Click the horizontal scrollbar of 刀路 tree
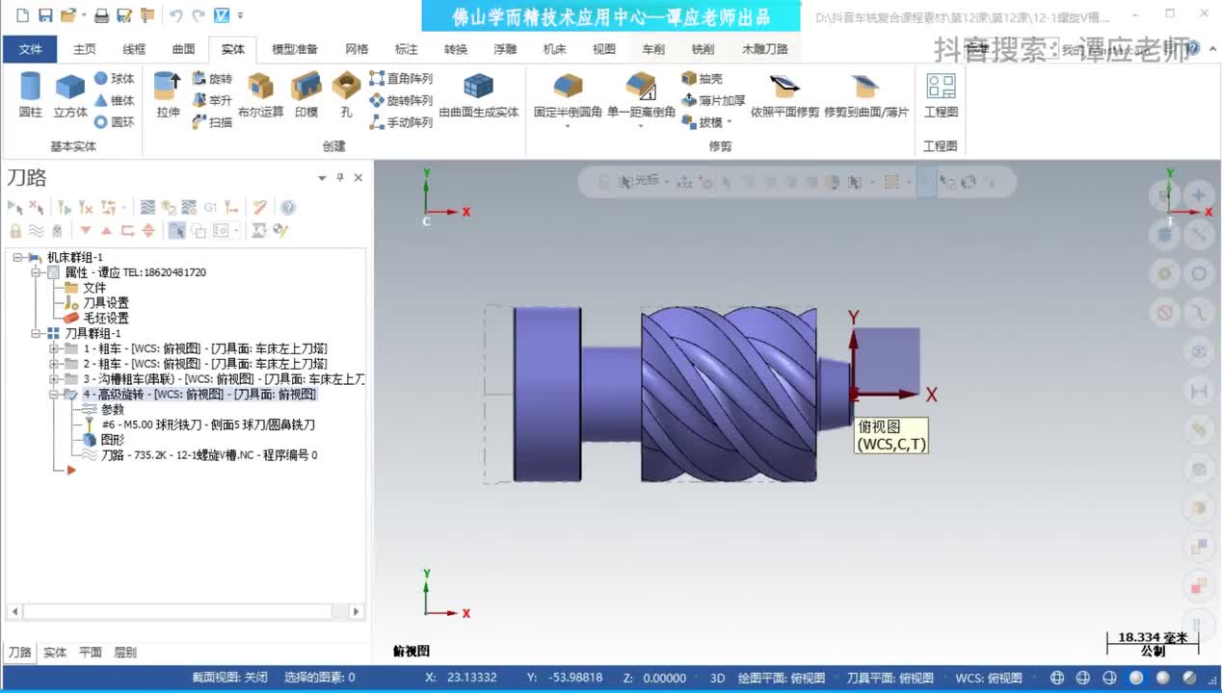 [184, 611]
